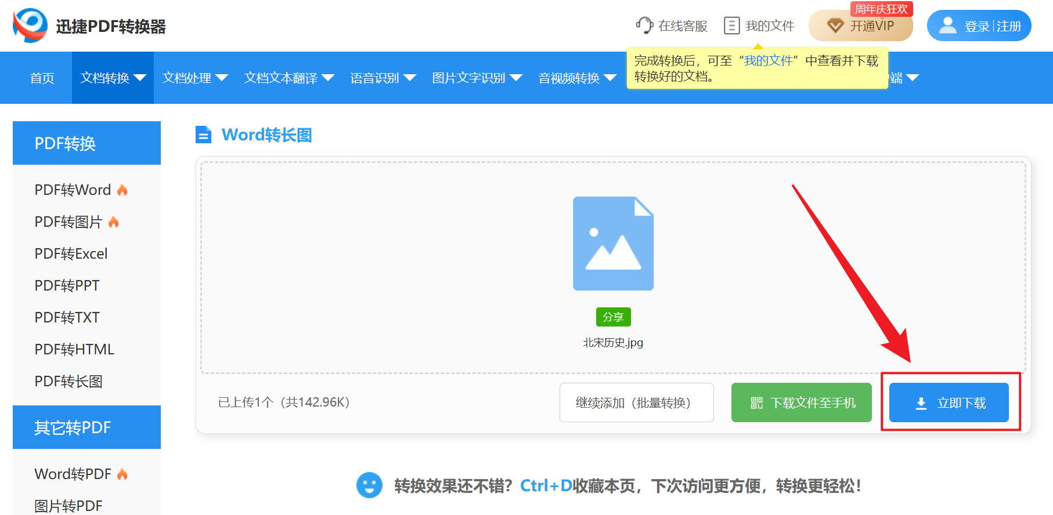Click the QR code icon in 下载文件至手机
The image size is (1053, 515).
coord(756,403)
